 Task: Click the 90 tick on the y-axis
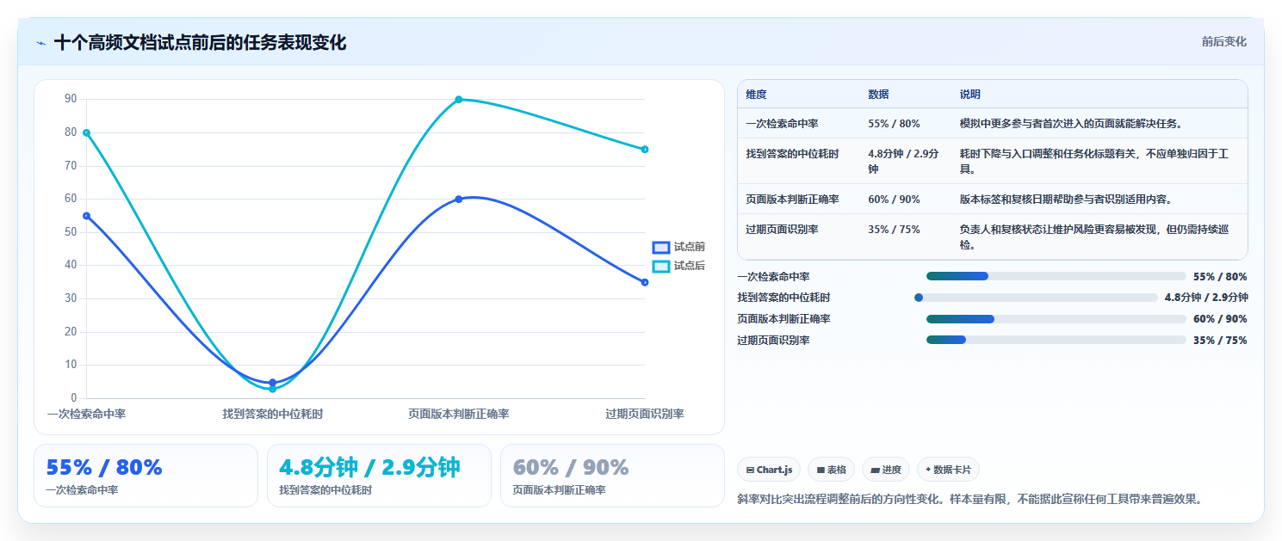coord(71,99)
